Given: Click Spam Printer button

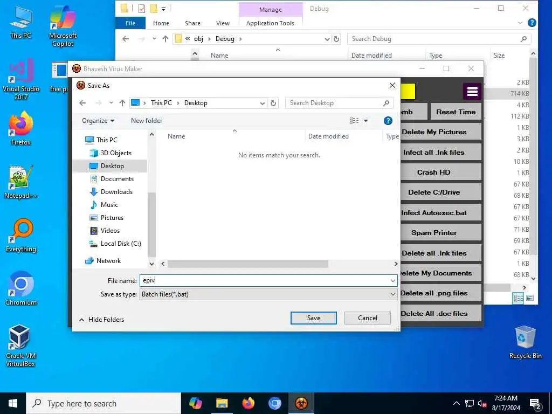Looking at the screenshot, I should (x=440, y=233).
